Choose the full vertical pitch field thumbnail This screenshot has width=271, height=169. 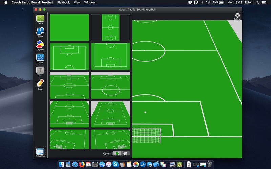[x=111, y=27]
